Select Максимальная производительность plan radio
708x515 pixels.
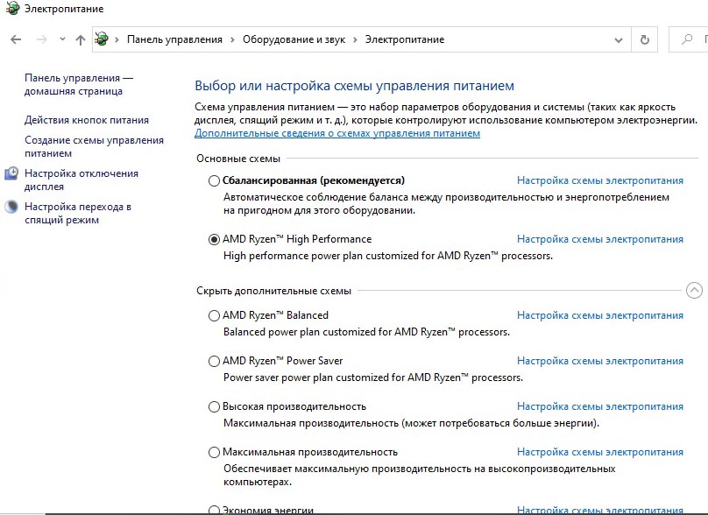(214, 453)
